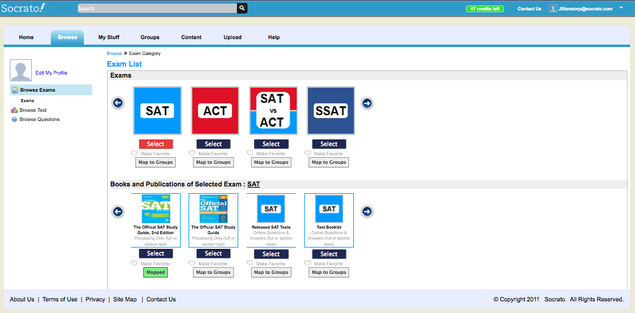Viewport: 635px width, 313px height.
Task: Toggle Make Favorite heart for SAT exam
Action: click(135, 153)
